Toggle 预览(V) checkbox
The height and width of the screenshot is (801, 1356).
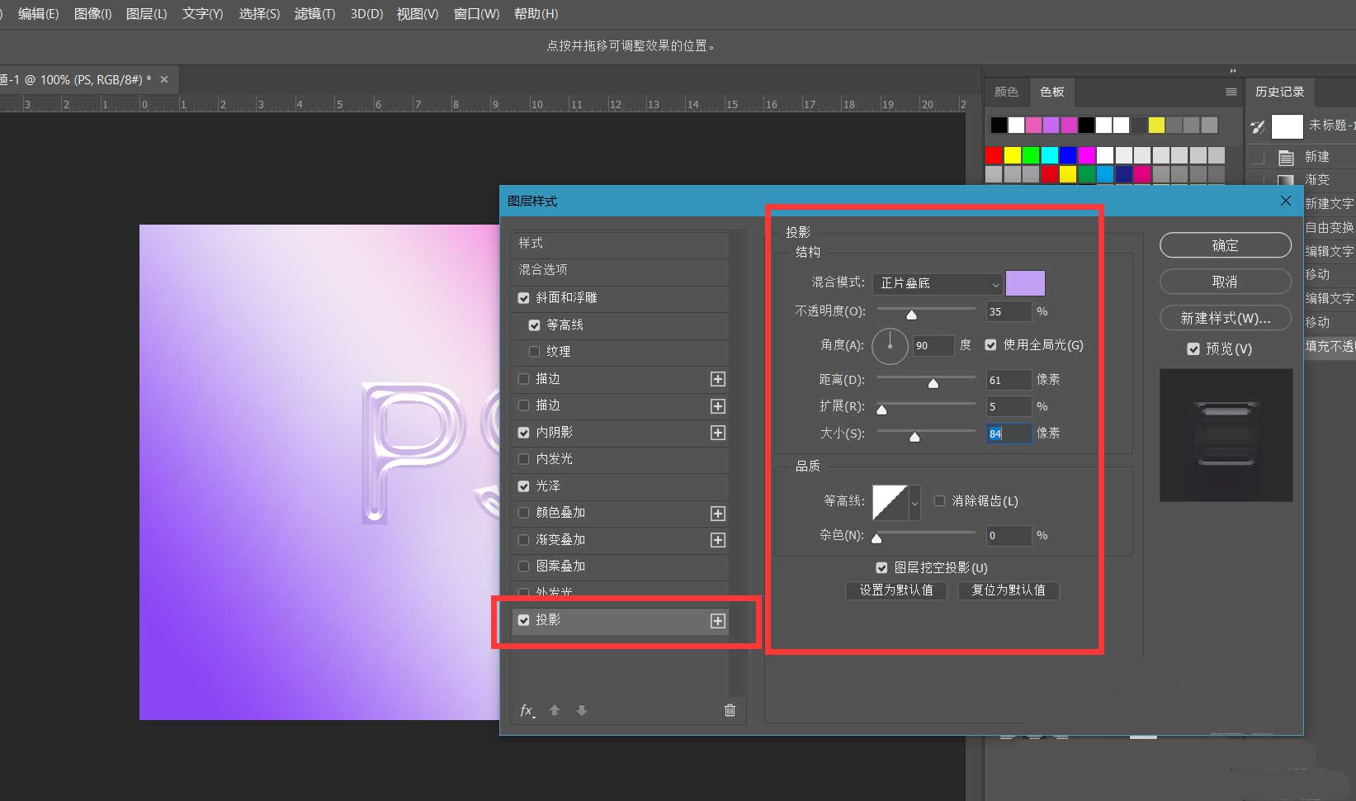click(1193, 349)
